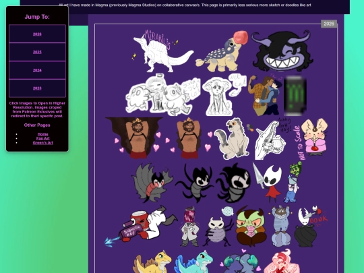Click the Magma collaborative canvas description text

185,5
